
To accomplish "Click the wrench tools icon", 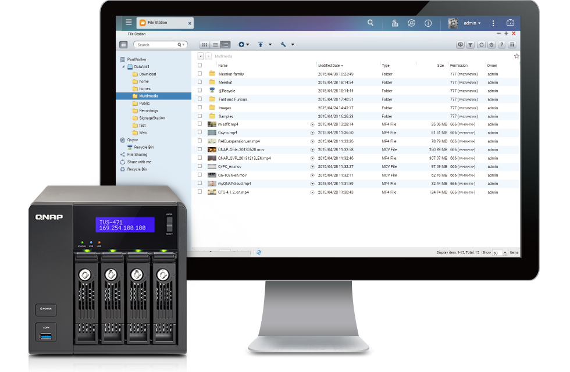I will [x=283, y=44].
